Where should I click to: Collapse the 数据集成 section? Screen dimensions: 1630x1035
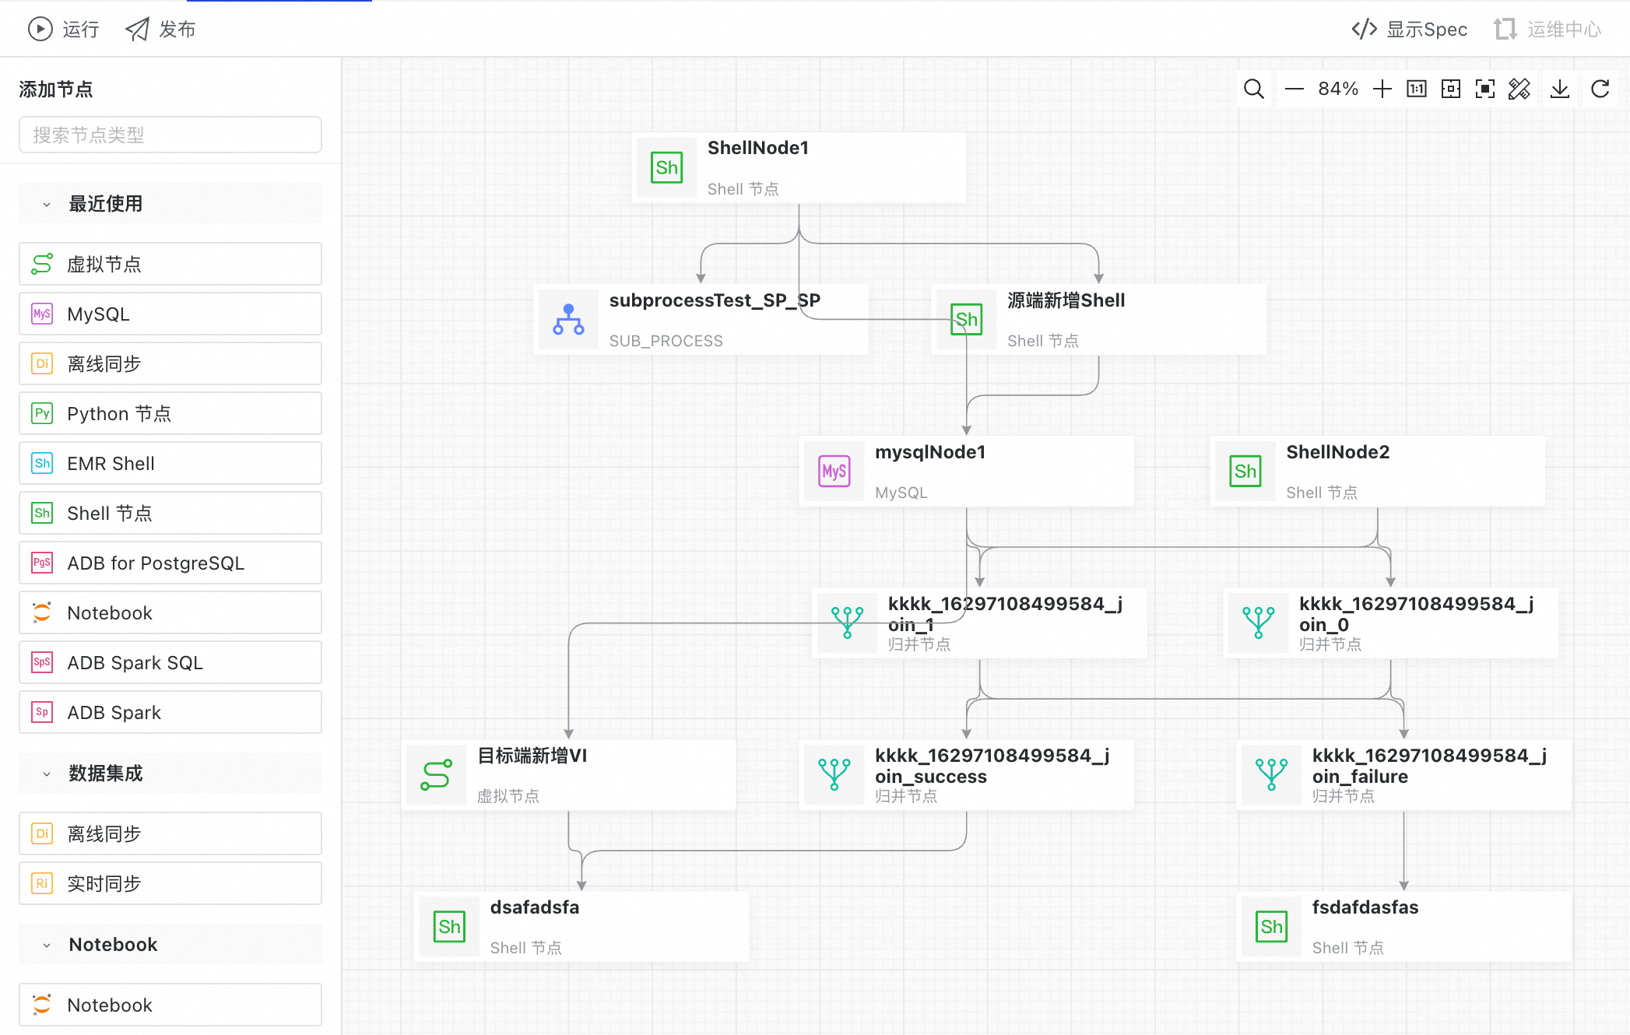click(x=47, y=774)
